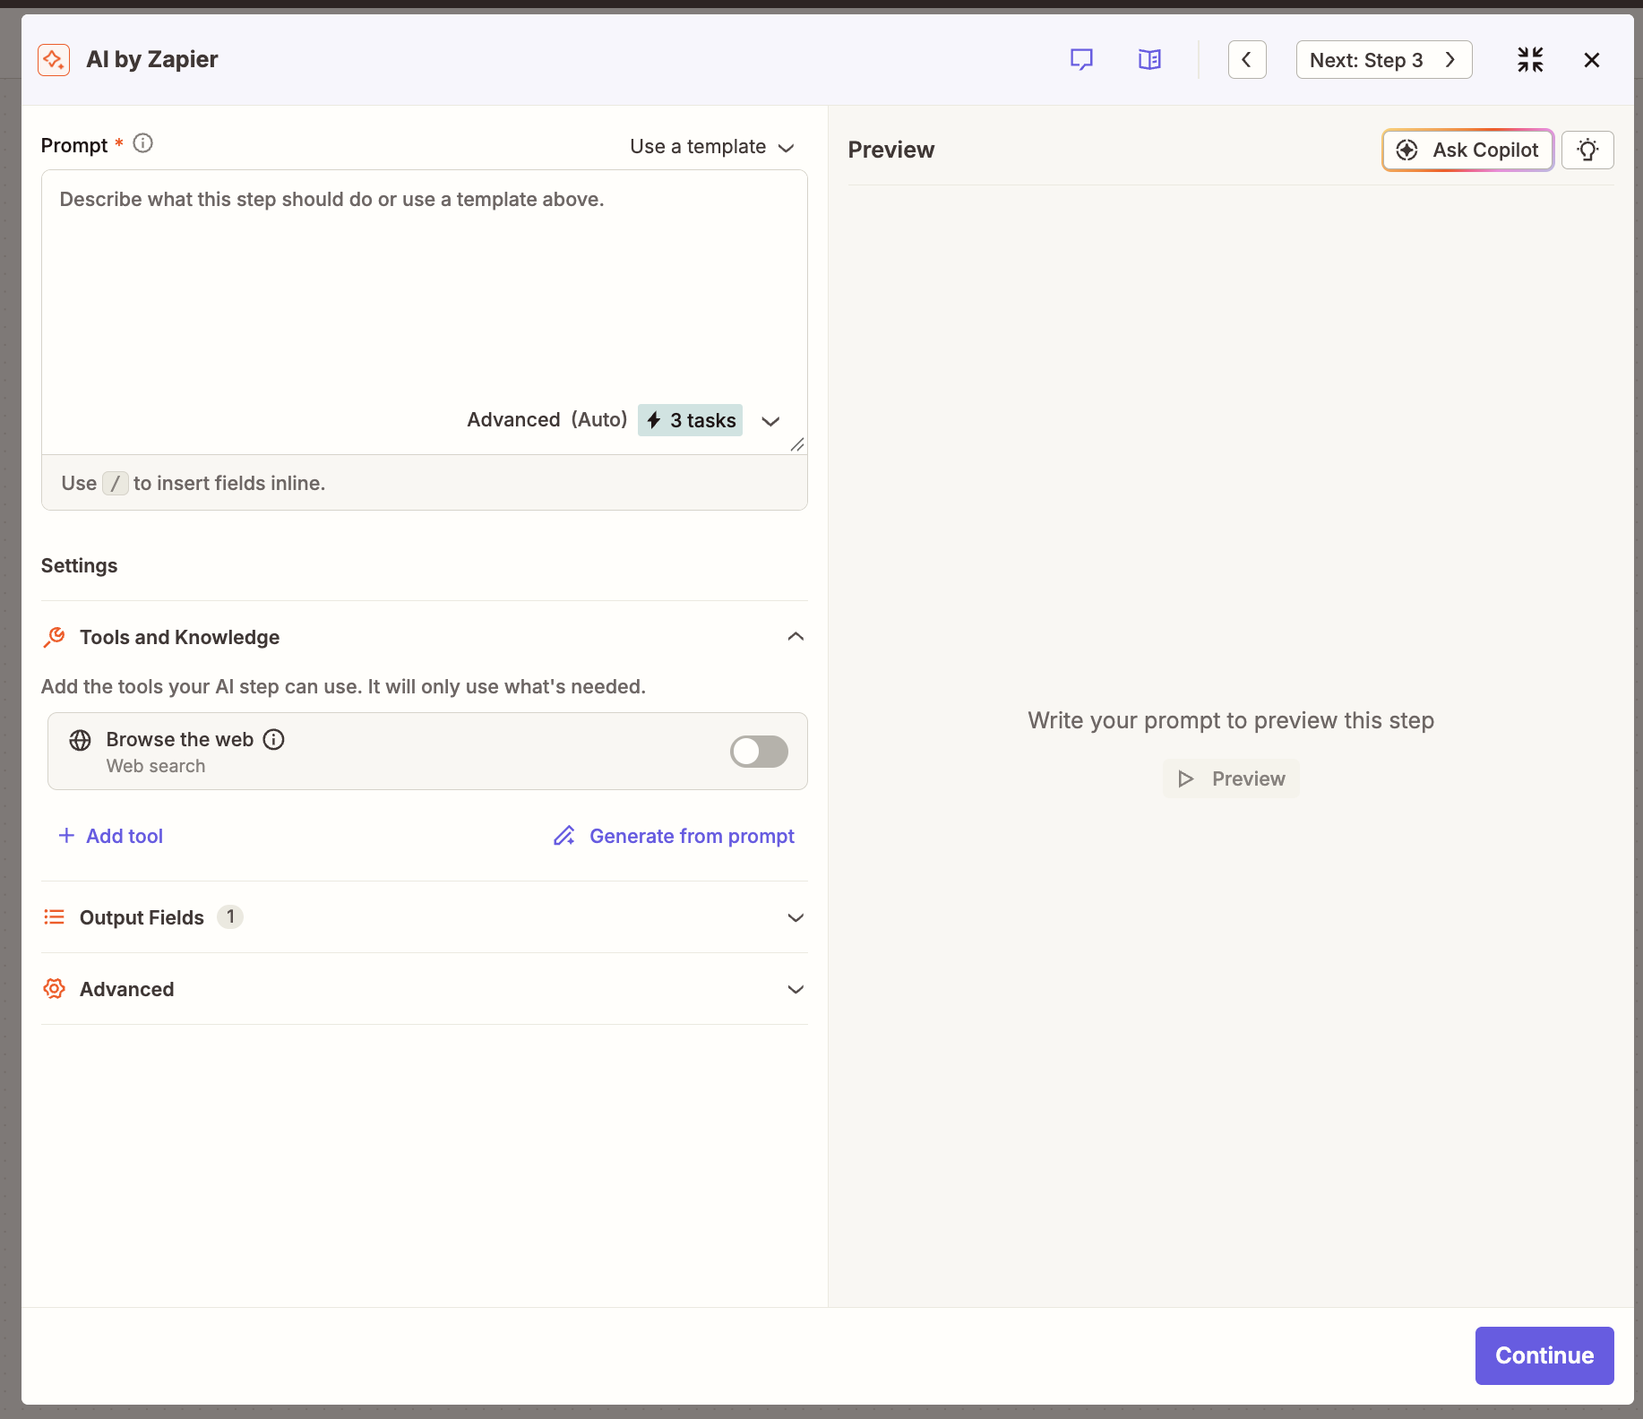Click the Ask Copilot button
The image size is (1643, 1419).
pos(1467,150)
